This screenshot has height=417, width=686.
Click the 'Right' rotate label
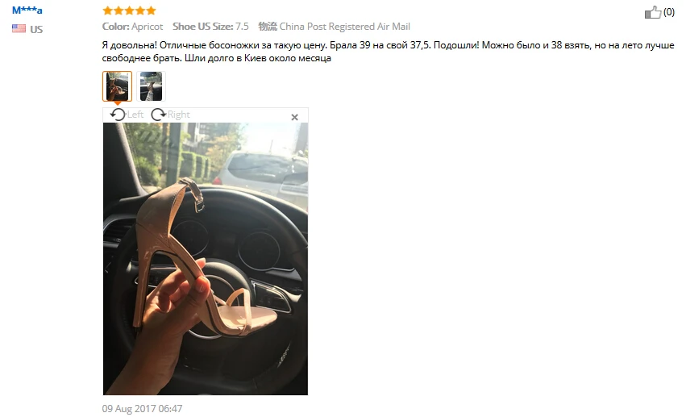[x=178, y=115]
